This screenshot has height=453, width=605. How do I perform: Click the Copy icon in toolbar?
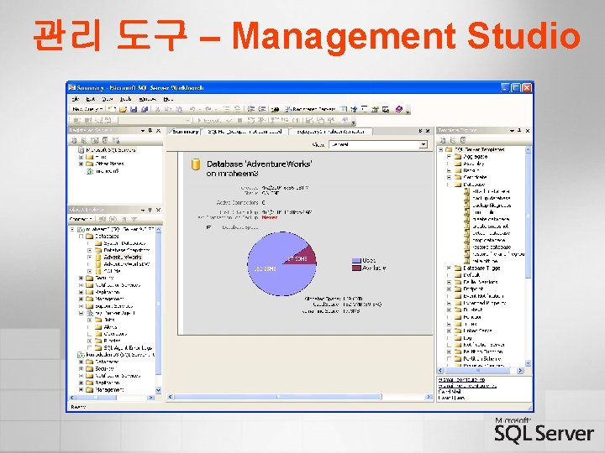(x=168, y=109)
